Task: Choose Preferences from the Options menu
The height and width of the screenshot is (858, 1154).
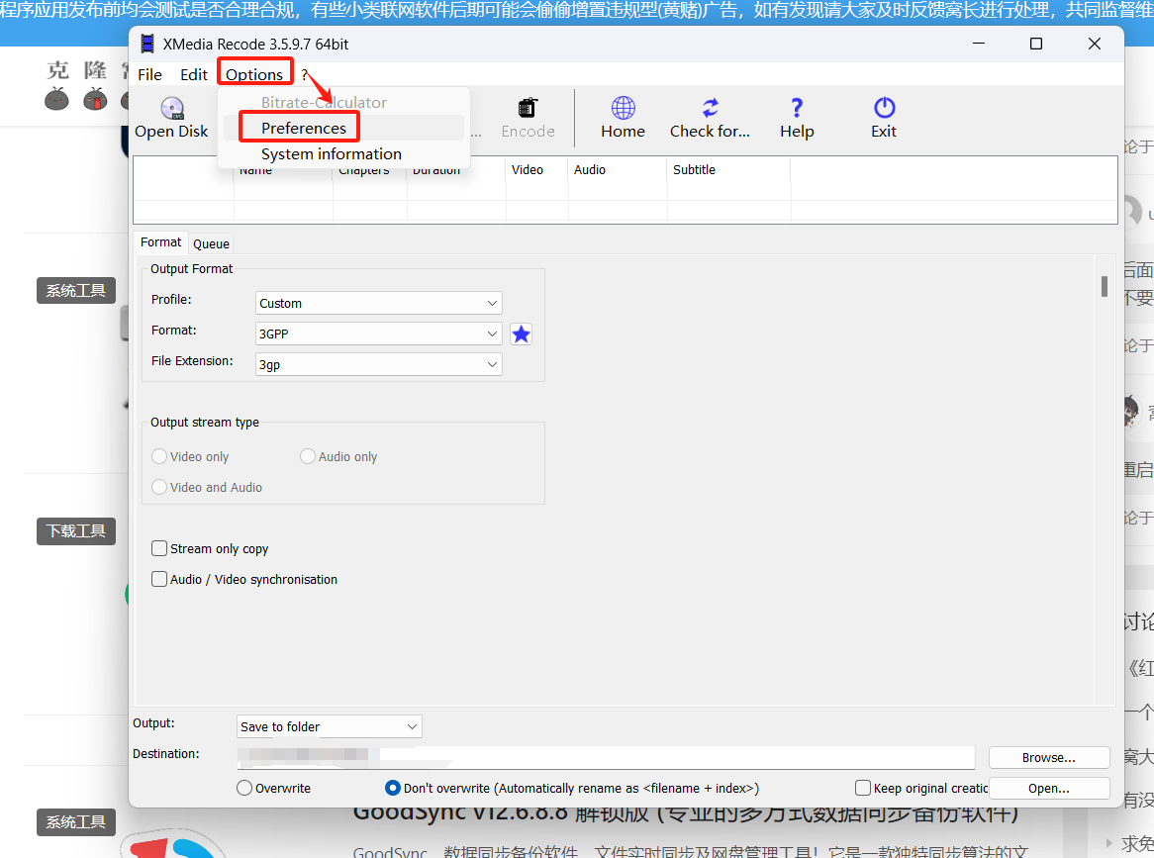Action: click(303, 128)
